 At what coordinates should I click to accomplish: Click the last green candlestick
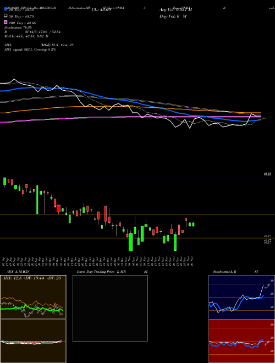tap(193, 224)
